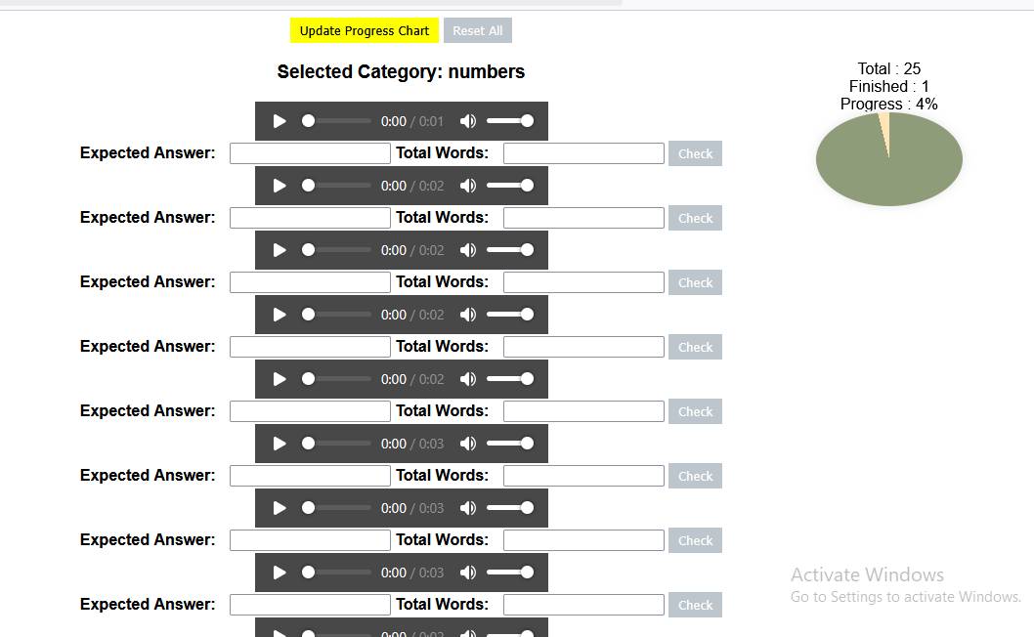The width and height of the screenshot is (1034, 637).
Task: Play the second audio clip
Action: pos(280,186)
